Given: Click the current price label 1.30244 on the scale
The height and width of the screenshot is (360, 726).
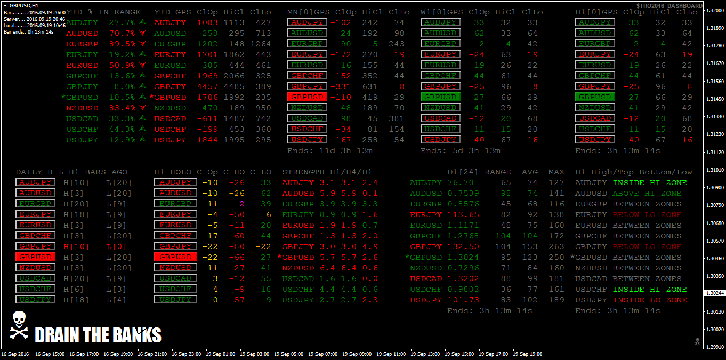Looking at the screenshot, I should [714, 293].
